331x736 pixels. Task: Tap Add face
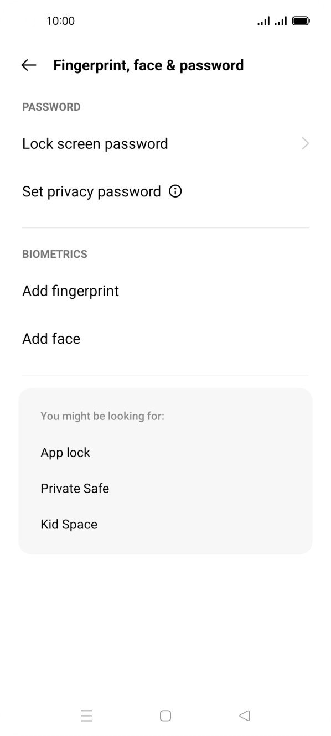[x=51, y=339]
